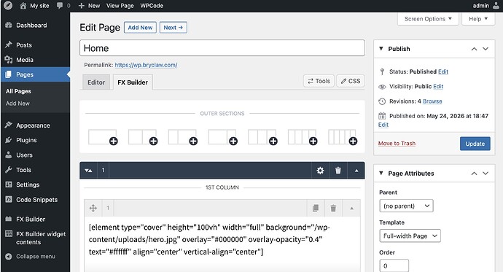Delete item 1 with trash icon
The height and width of the screenshot is (272, 503).
334,208
